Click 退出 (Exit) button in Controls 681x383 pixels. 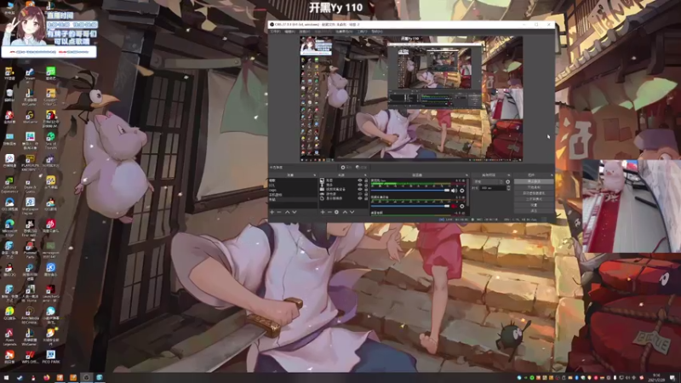click(x=534, y=210)
